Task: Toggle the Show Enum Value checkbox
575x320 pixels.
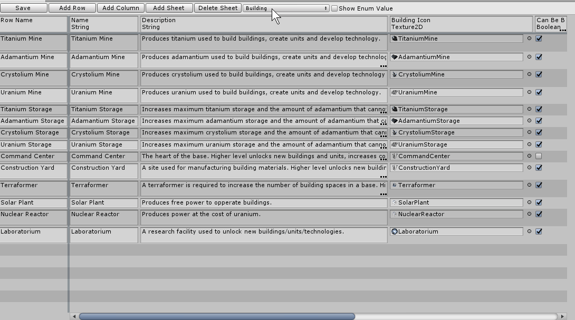Action: pos(333,8)
